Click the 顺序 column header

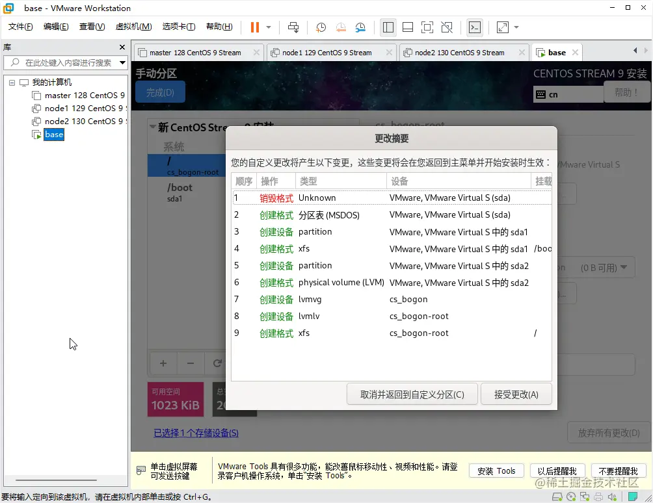coord(245,181)
